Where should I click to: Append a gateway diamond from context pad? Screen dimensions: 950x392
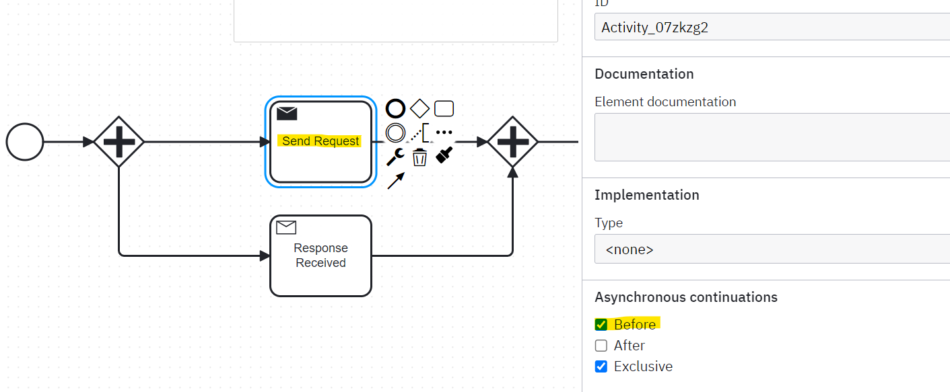(x=419, y=108)
